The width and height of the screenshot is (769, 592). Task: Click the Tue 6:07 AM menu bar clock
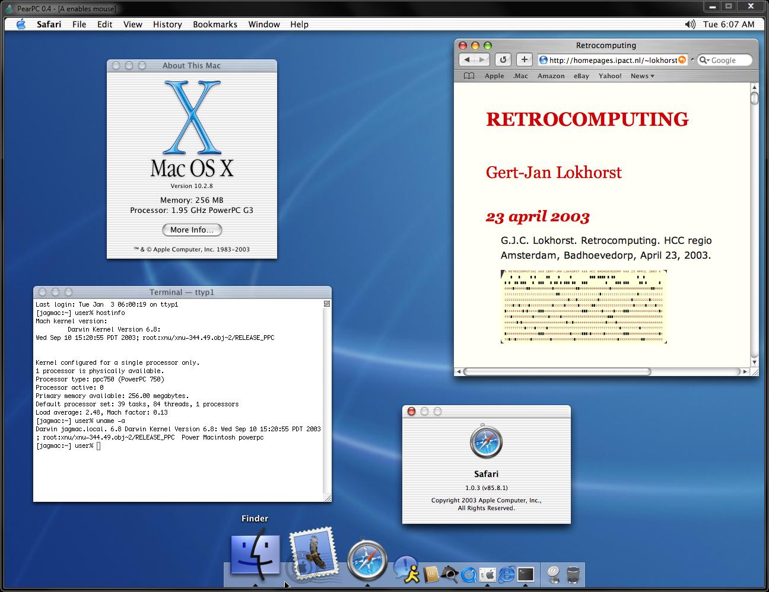[729, 24]
